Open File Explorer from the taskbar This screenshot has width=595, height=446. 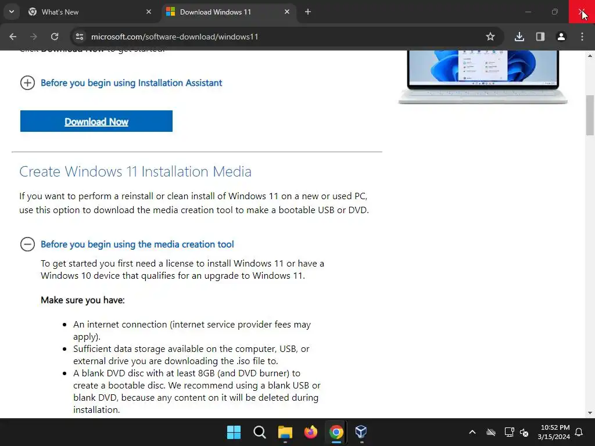tap(285, 432)
